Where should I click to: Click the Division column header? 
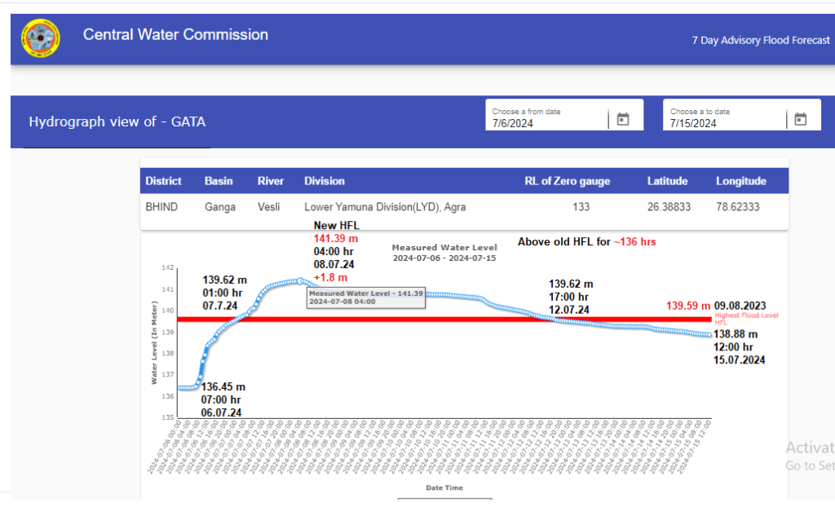click(x=325, y=181)
